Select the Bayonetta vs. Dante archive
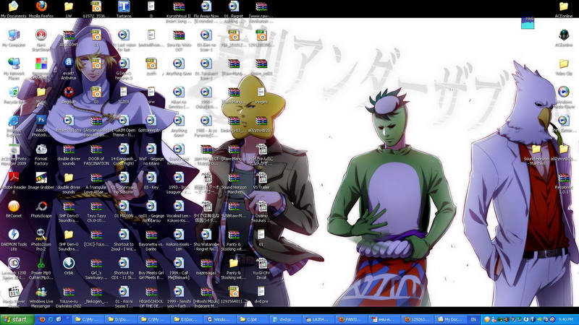The width and height of the screenshot is (579, 325). [x=151, y=240]
